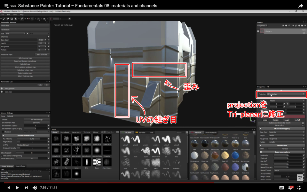Image resolution: width=307 pixels, height=192 pixels.
Task: Switch to the Smart materials tab
Action: click(211, 132)
